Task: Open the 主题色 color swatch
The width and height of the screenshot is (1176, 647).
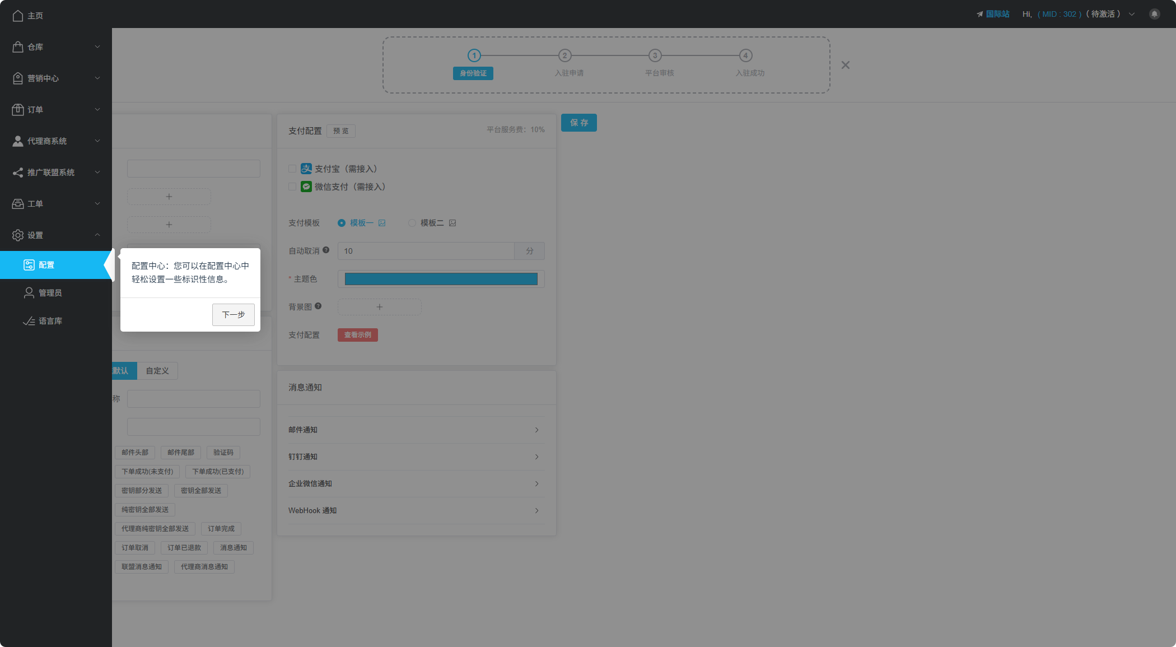Action: [x=441, y=279]
